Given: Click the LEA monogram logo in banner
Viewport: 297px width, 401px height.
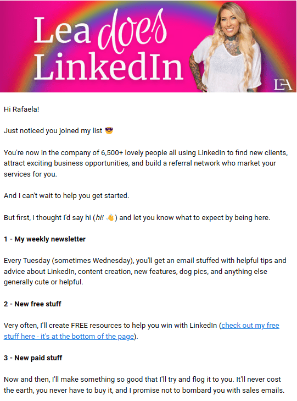Looking at the screenshot, I should click(283, 85).
